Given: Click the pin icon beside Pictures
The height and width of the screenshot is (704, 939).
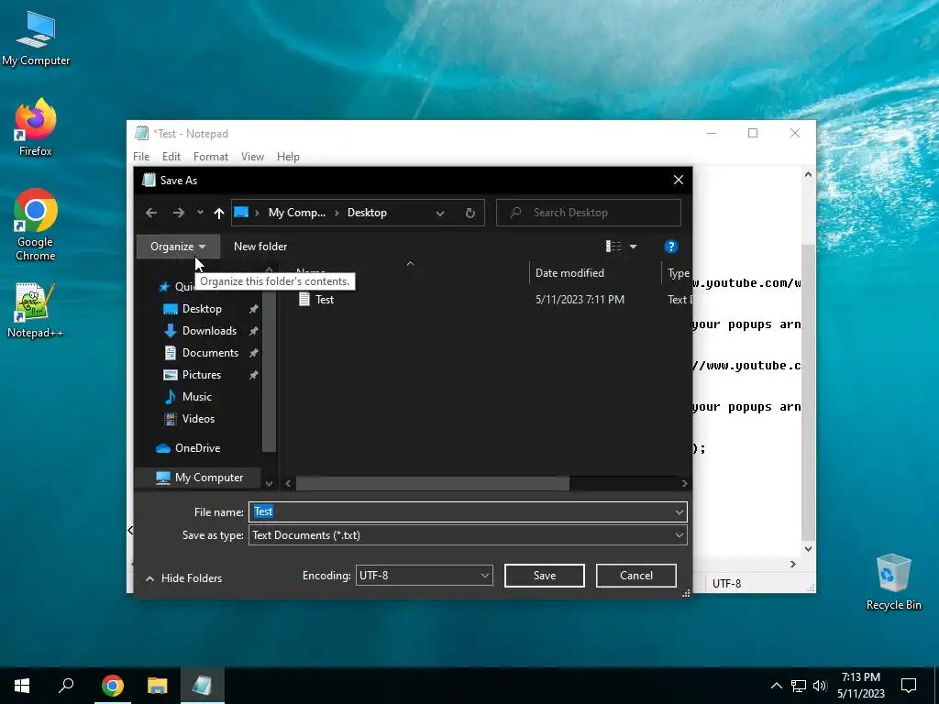Looking at the screenshot, I should point(253,375).
